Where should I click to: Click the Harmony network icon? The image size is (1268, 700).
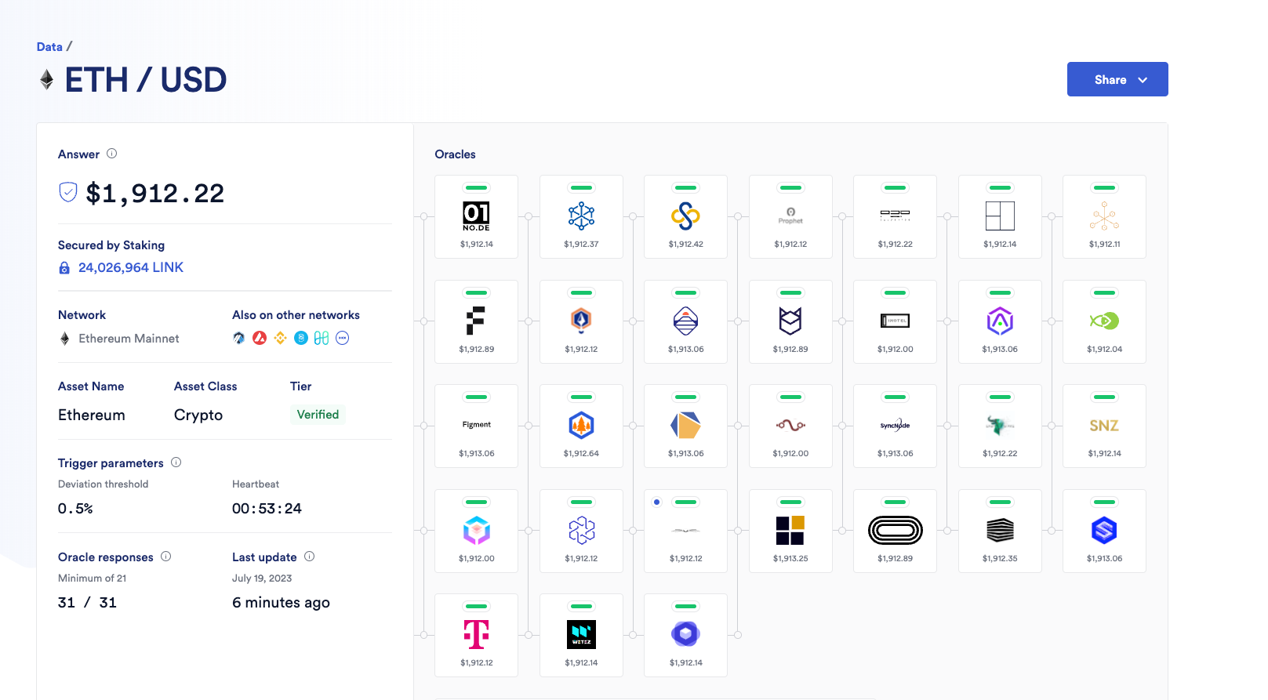pos(322,338)
